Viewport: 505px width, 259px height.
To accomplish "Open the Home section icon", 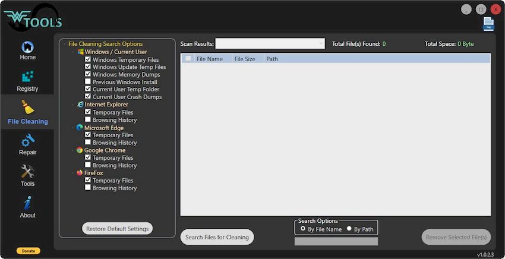I will (x=28, y=47).
